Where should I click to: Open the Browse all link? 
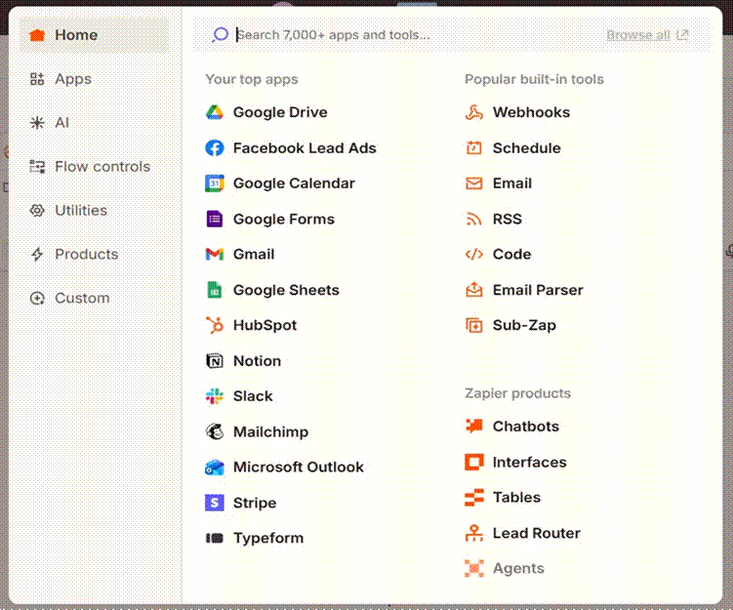click(x=647, y=35)
